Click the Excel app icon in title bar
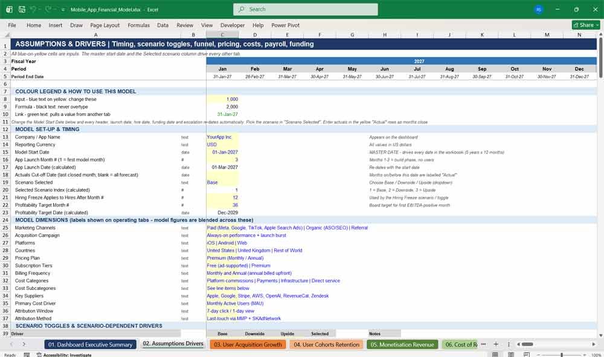 click(x=9, y=9)
